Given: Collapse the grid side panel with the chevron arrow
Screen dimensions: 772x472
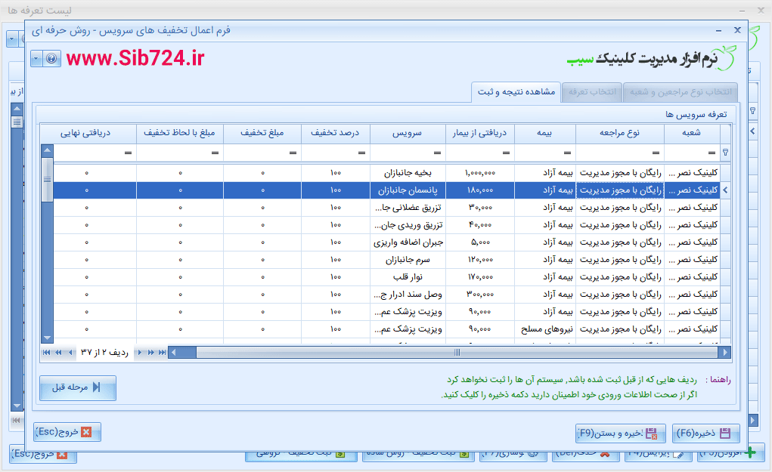Looking at the screenshot, I should (x=752, y=131).
